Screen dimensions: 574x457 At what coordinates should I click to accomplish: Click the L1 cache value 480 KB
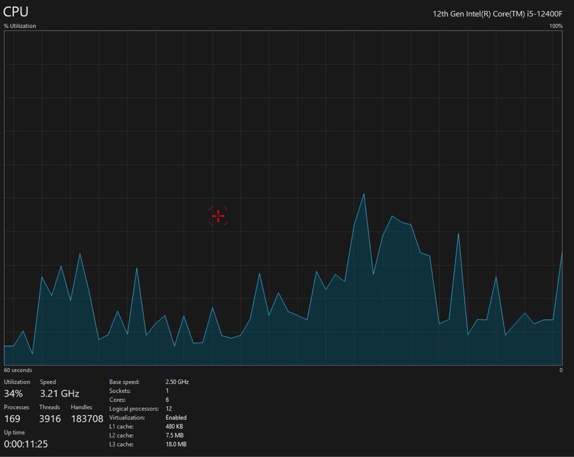(174, 426)
